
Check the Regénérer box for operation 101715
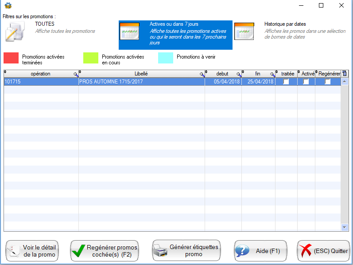tap(328, 82)
